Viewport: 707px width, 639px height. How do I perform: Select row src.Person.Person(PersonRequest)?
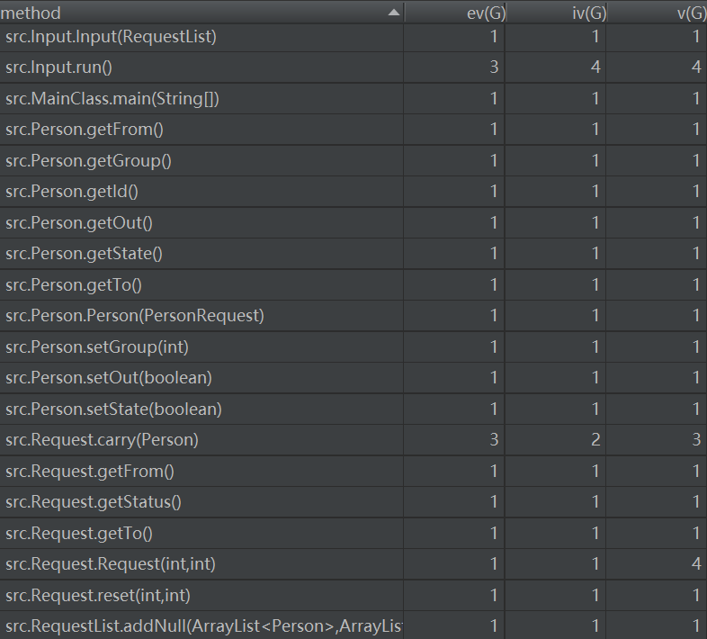pos(353,316)
